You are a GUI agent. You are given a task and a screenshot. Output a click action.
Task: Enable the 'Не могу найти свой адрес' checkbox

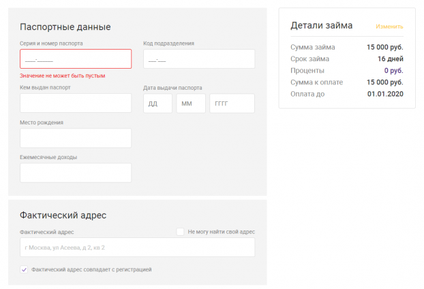[180, 232]
